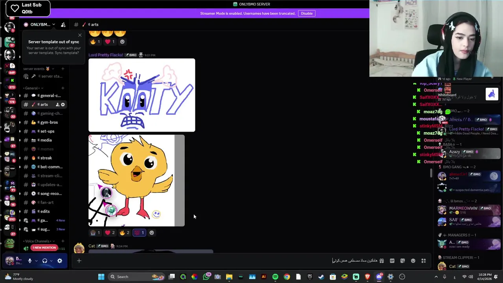
Task: Open Cat's profile from message author name
Action: (x=92, y=246)
